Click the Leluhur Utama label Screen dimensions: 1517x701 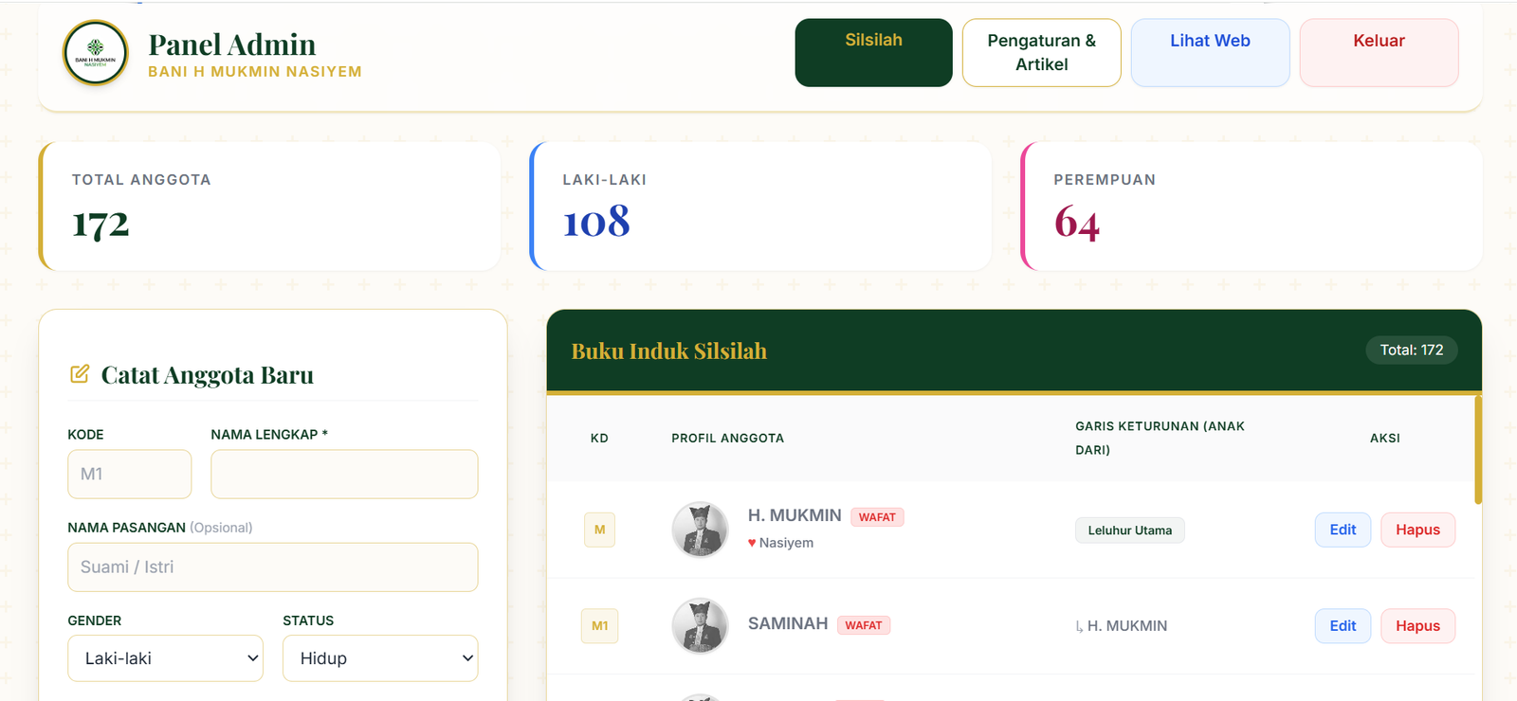tap(1129, 530)
